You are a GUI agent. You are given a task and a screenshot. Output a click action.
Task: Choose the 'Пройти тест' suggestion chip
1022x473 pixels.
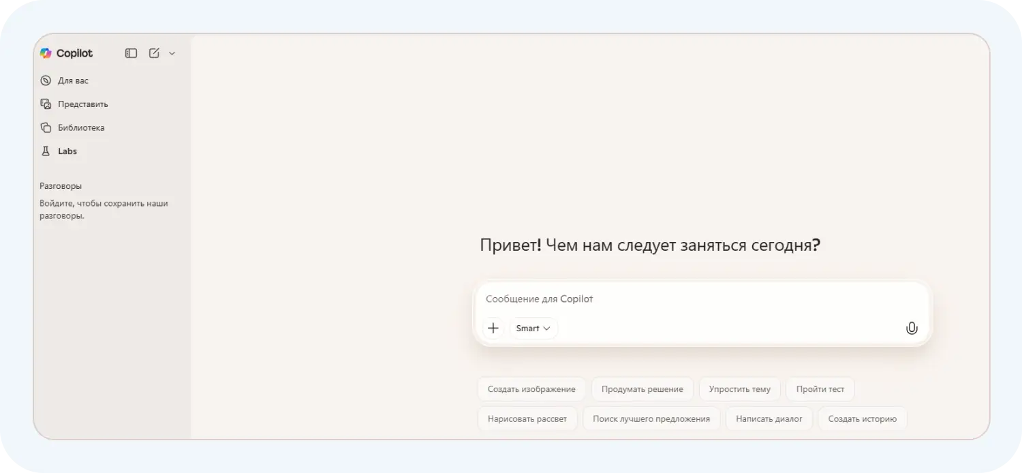820,388
